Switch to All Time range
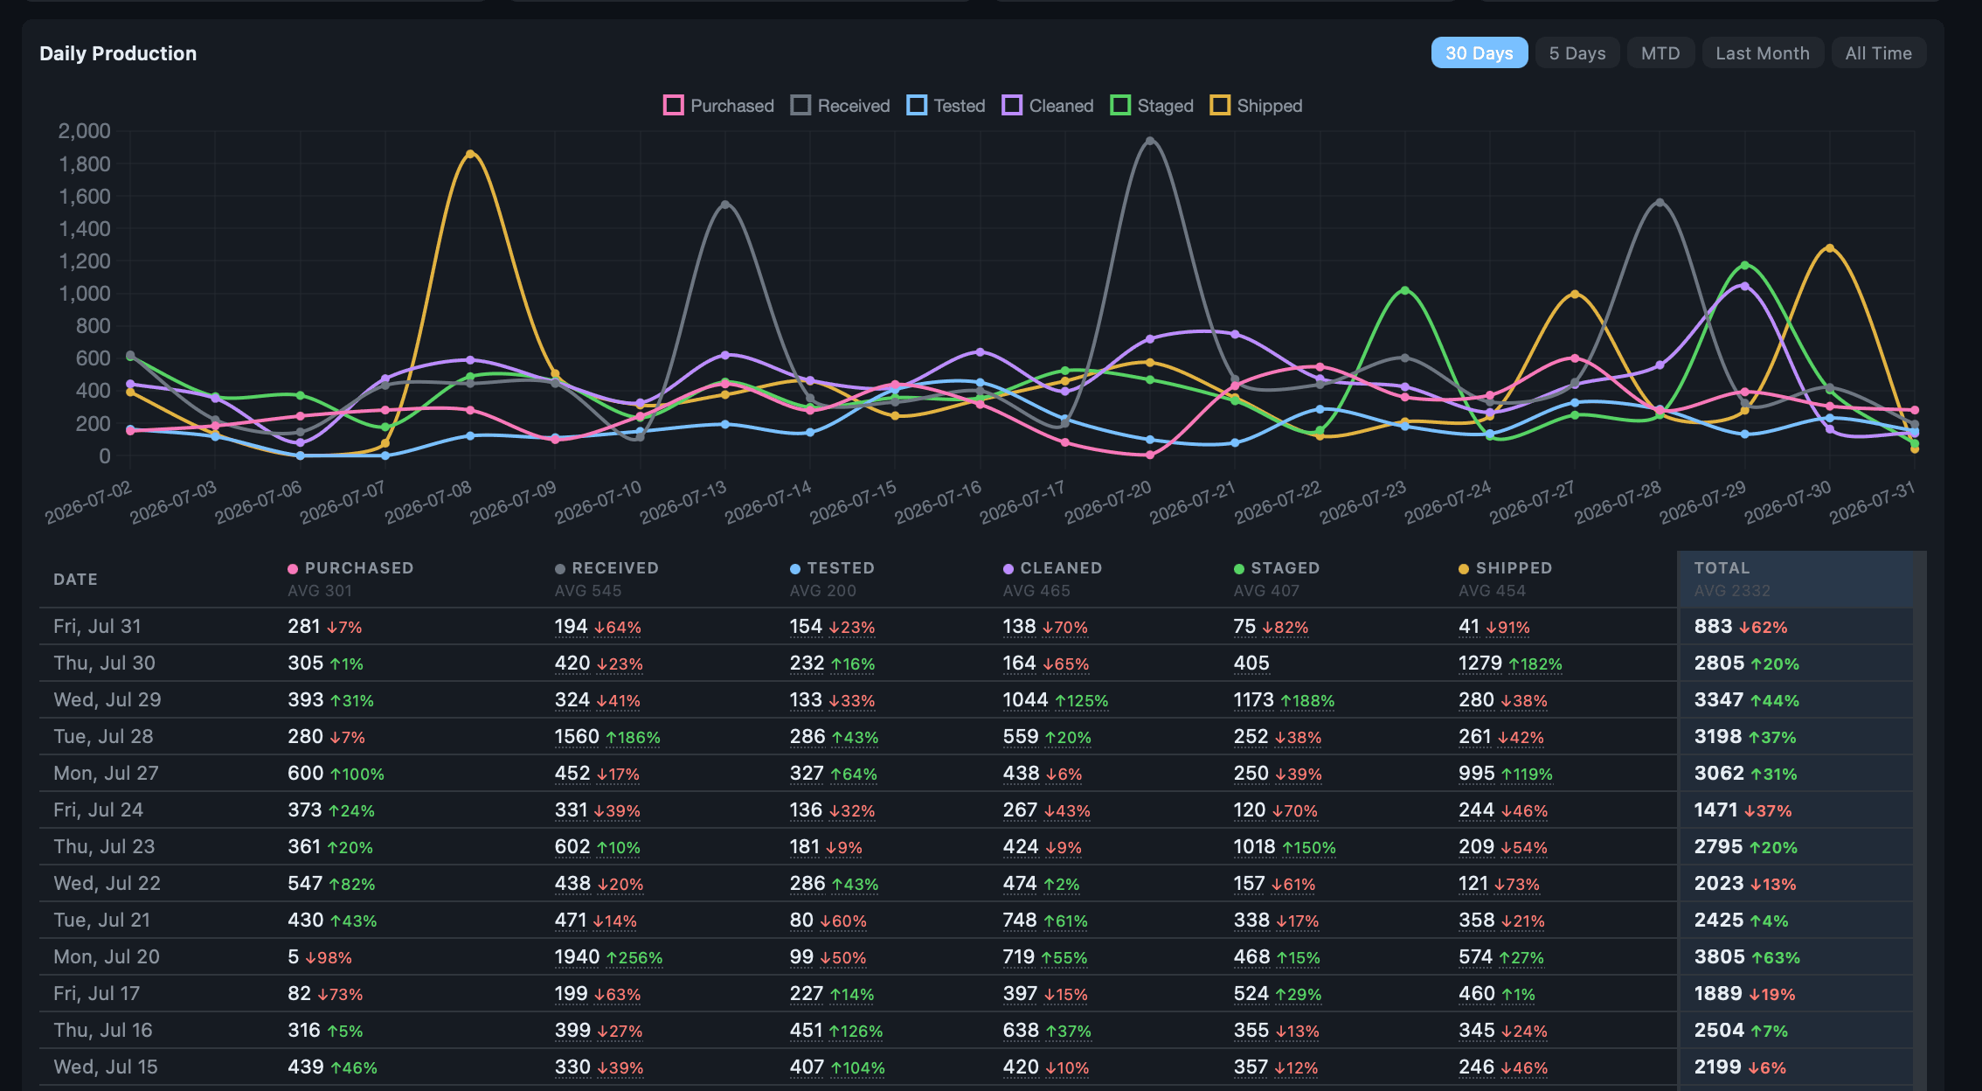The image size is (1982, 1091). tap(1878, 53)
